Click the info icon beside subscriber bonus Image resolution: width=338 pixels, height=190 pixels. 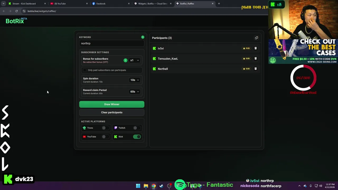125,60
